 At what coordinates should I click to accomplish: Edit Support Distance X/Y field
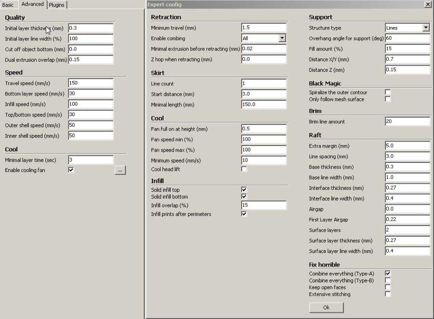[407, 59]
